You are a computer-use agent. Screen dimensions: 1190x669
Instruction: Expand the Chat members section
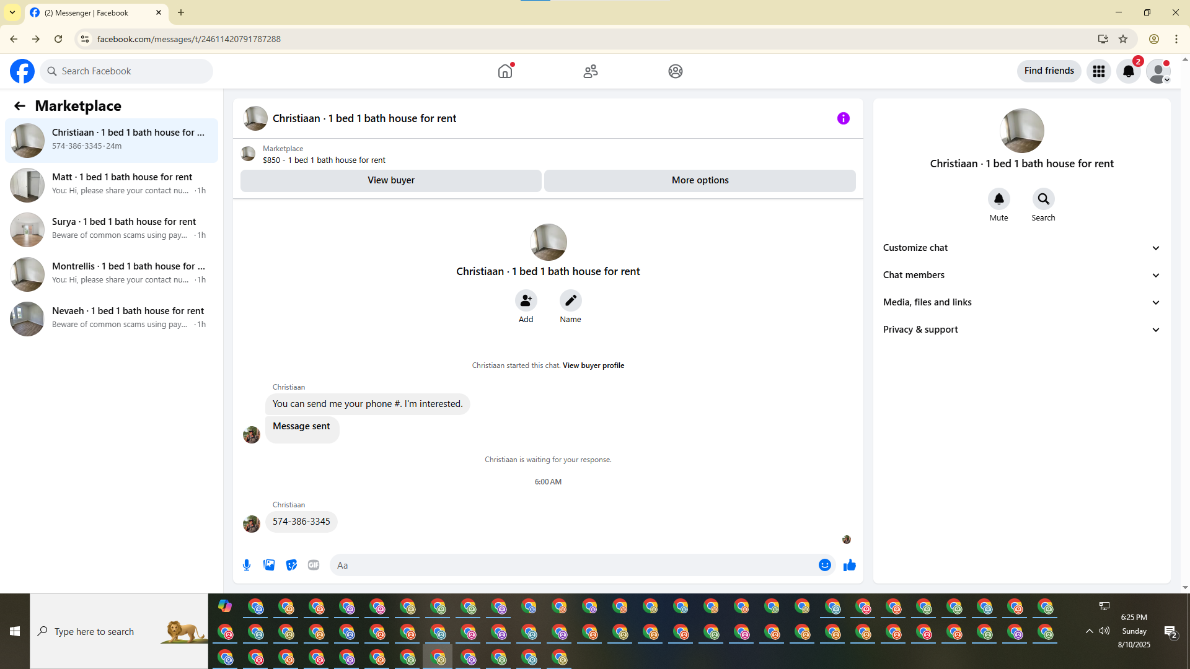(1021, 275)
